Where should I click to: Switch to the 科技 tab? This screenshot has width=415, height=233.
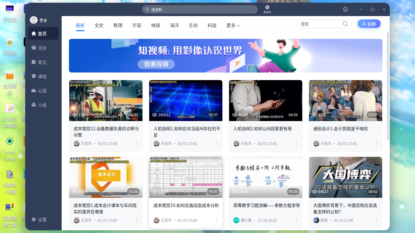[212, 25]
